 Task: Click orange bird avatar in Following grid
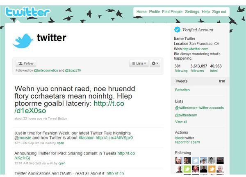pos(212,169)
